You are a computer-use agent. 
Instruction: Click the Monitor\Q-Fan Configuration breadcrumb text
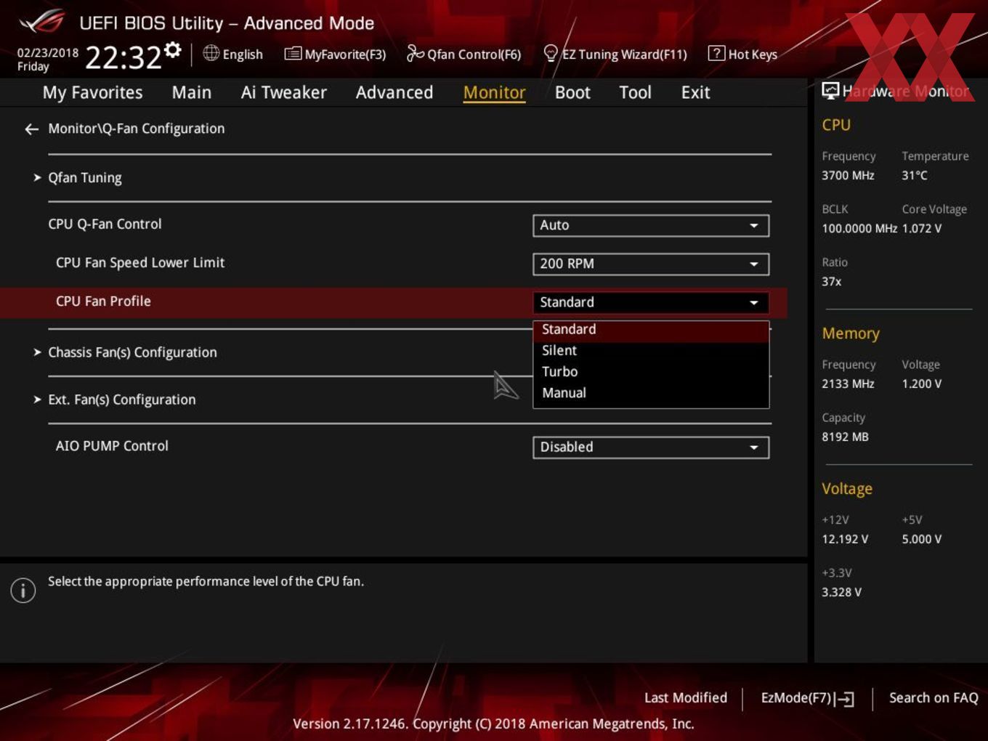pyautogui.click(x=137, y=129)
